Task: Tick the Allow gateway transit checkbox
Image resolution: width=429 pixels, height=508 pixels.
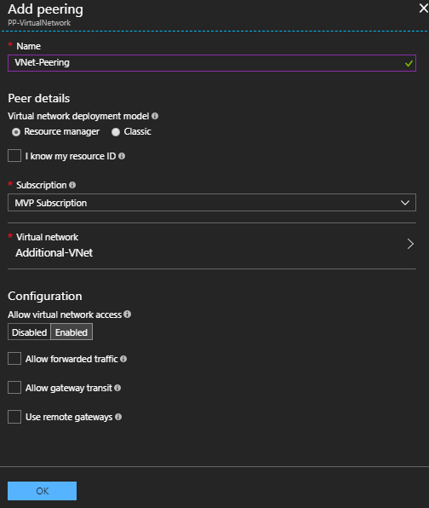Action: pyautogui.click(x=14, y=388)
